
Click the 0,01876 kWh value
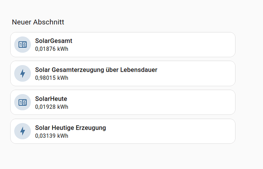[52, 49]
